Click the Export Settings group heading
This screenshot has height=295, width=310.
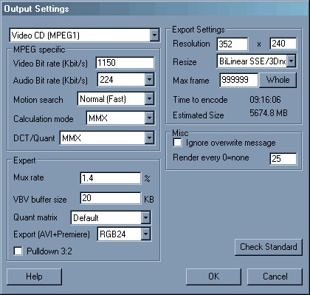(199, 30)
